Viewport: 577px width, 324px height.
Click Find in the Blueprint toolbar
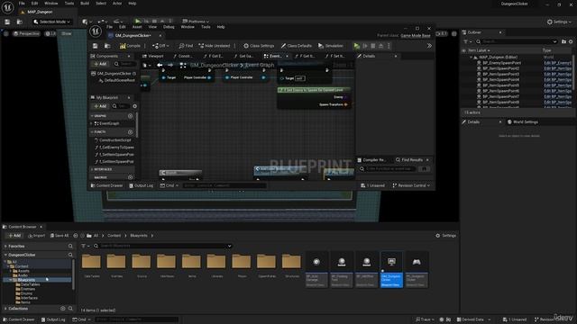coord(186,46)
